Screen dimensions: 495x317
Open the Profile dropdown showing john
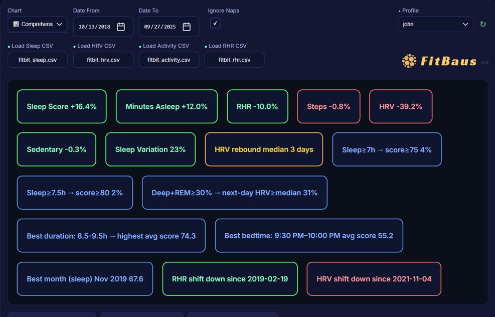(435, 24)
